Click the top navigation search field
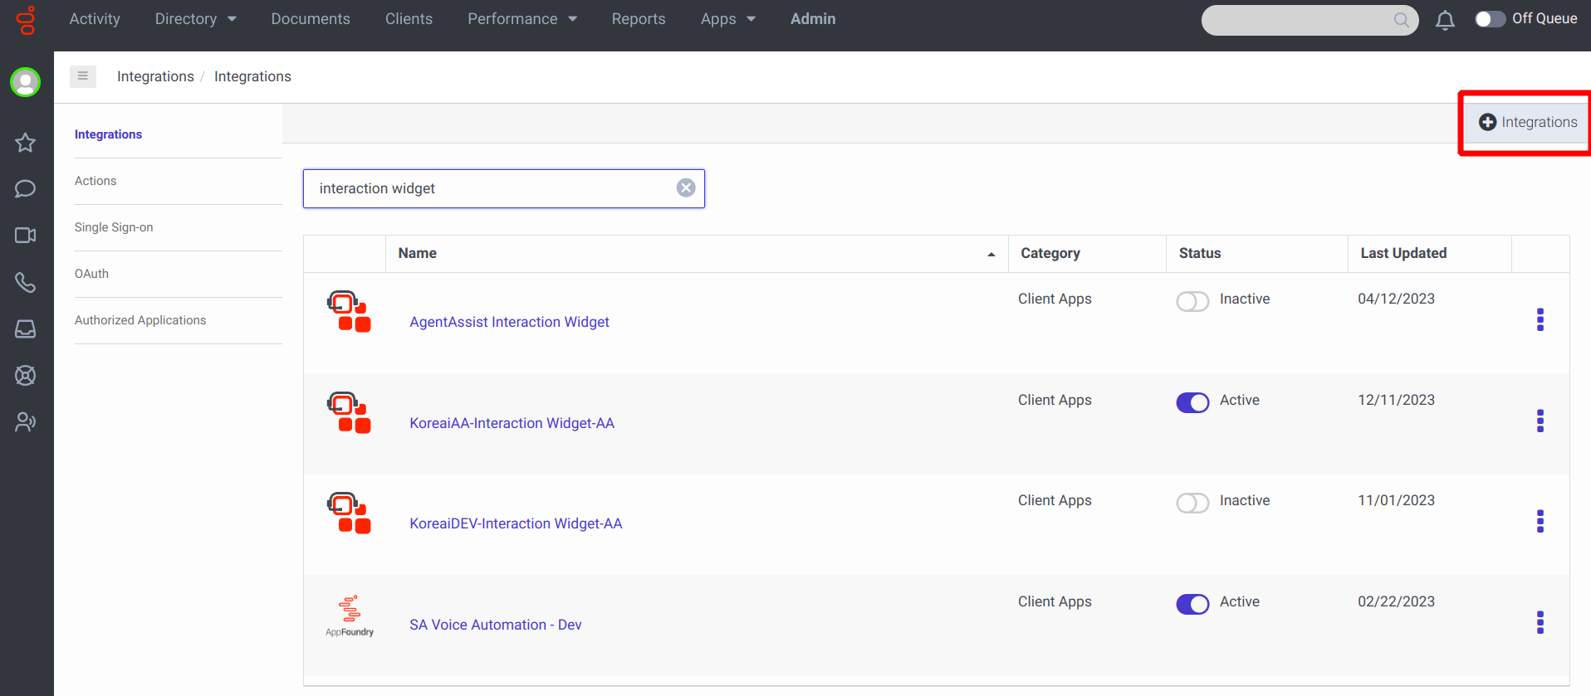The width and height of the screenshot is (1591, 696). (1298, 20)
